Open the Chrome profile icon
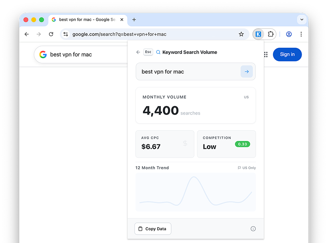The height and width of the screenshot is (243, 328). (289, 34)
